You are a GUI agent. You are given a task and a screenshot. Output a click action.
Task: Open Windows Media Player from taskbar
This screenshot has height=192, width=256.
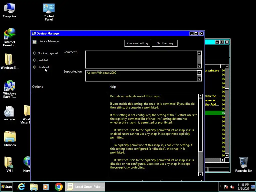point(46,186)
